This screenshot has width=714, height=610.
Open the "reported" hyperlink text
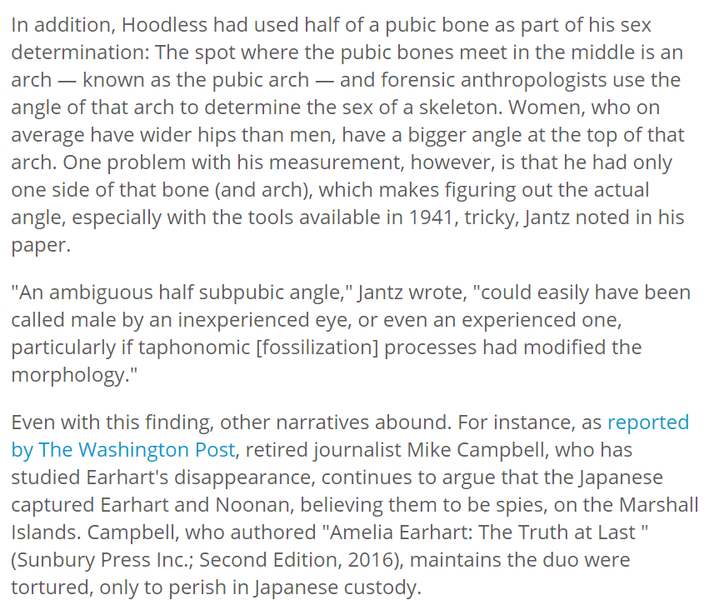pyautogui.click(x=647, y=422)
